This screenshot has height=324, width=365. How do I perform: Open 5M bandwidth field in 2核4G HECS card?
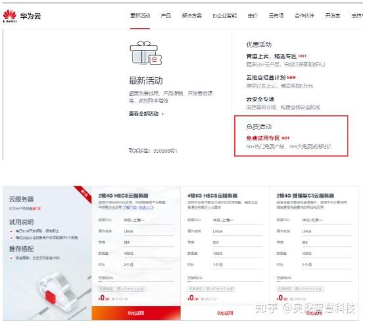148,242
